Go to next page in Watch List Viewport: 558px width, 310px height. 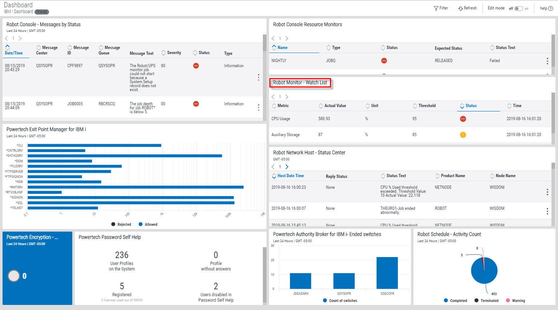tap(287, 97)
